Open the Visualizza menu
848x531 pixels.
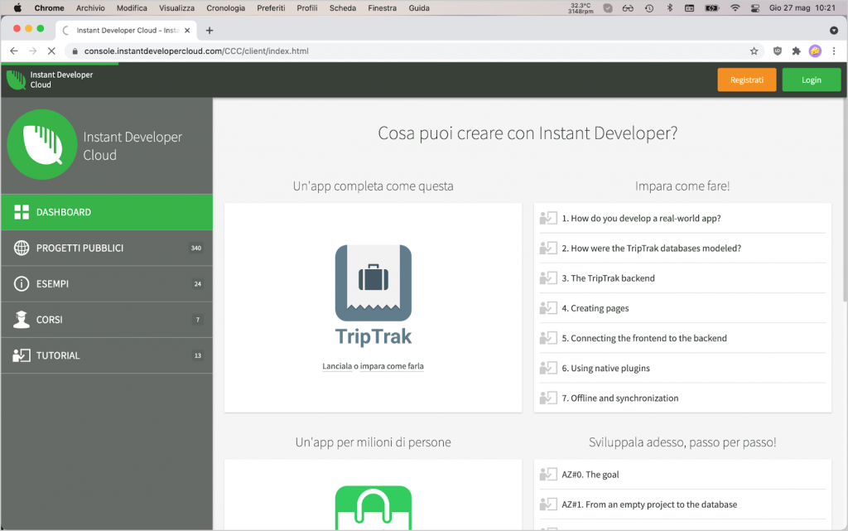coord(177,8)
